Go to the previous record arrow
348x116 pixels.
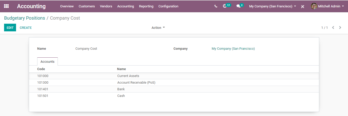(333, 28)
